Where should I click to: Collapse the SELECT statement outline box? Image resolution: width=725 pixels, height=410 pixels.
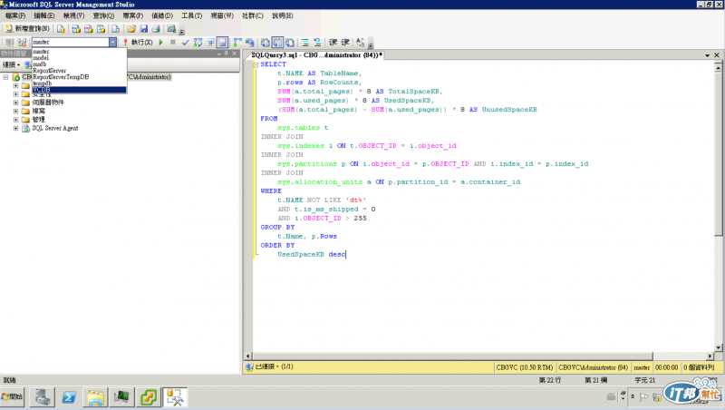[x=256, y=64]
